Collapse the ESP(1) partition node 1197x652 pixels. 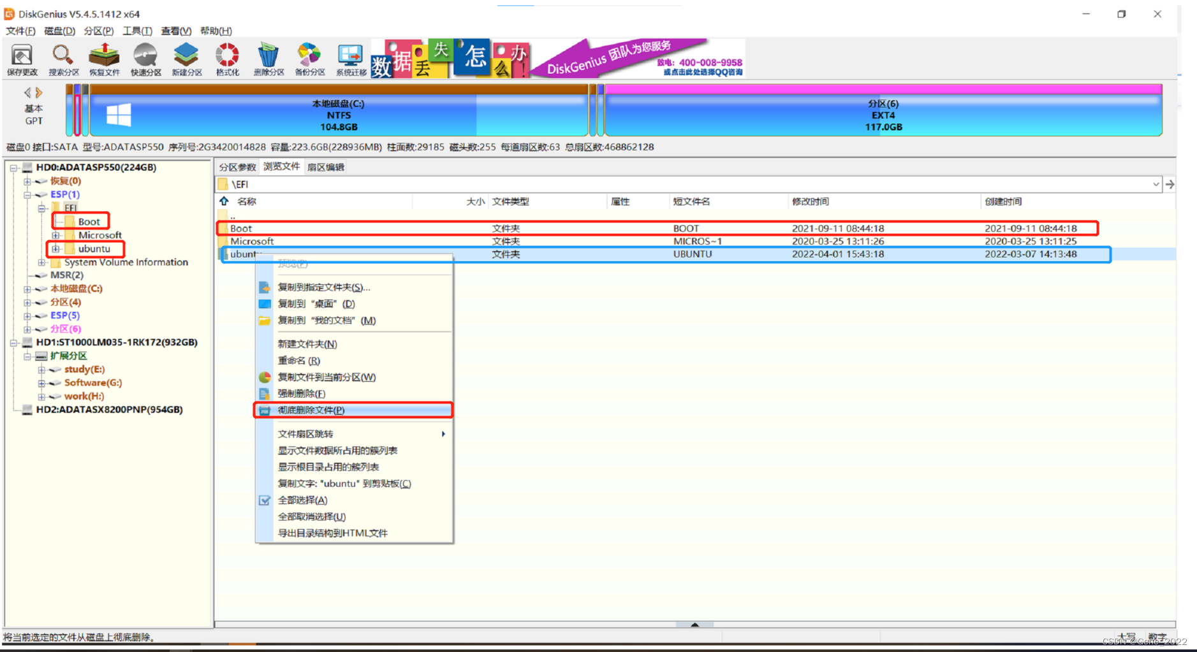pos(27,194)
